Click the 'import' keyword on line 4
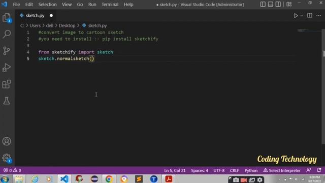325x183 pixels. pyautogui.click(x=86, y=52)
